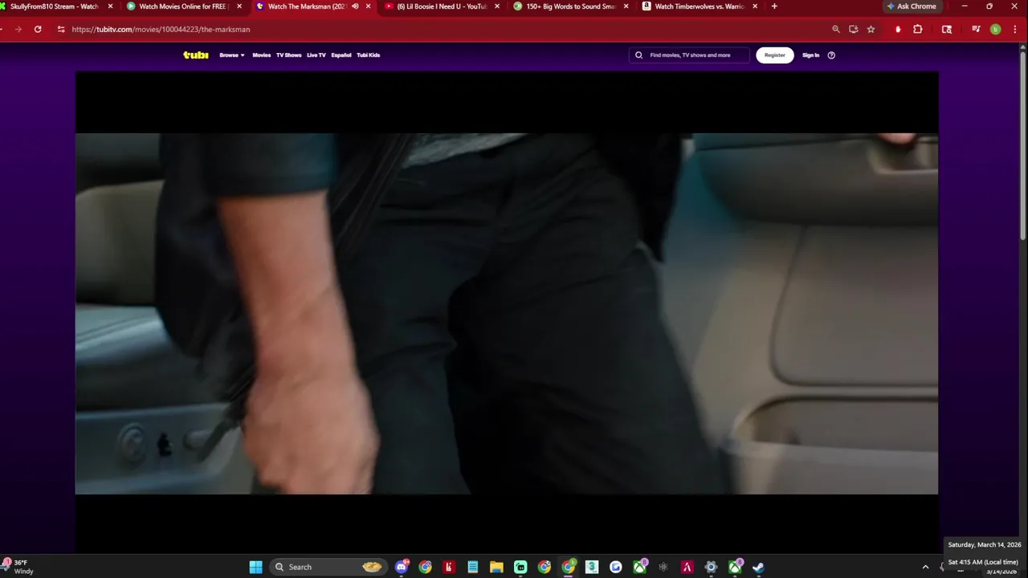This screenshot has width=1028, height=578.
Task: Click the Ask Chrome button
Action: tap(912, 6)
